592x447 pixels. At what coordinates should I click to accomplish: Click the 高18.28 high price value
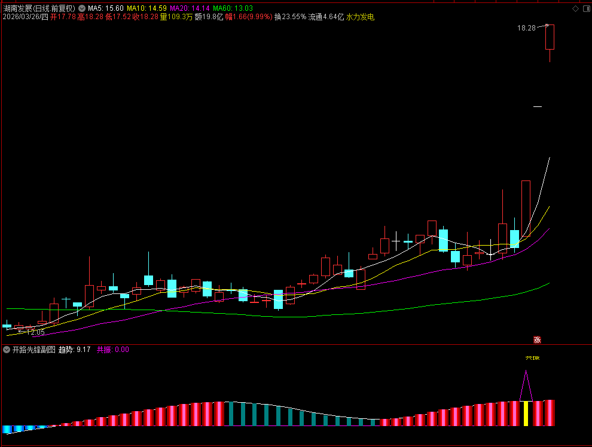90,17
